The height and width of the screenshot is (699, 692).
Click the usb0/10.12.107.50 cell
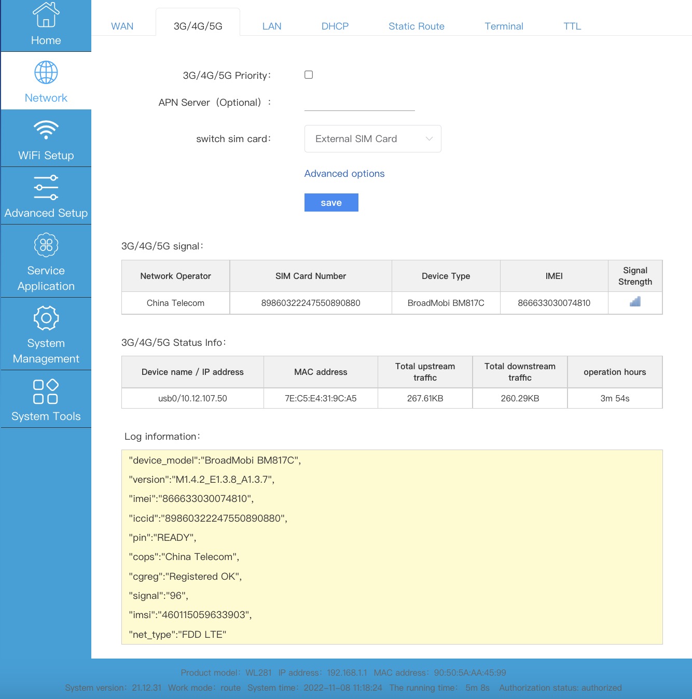pyautogui.click(x=192, y=398)
